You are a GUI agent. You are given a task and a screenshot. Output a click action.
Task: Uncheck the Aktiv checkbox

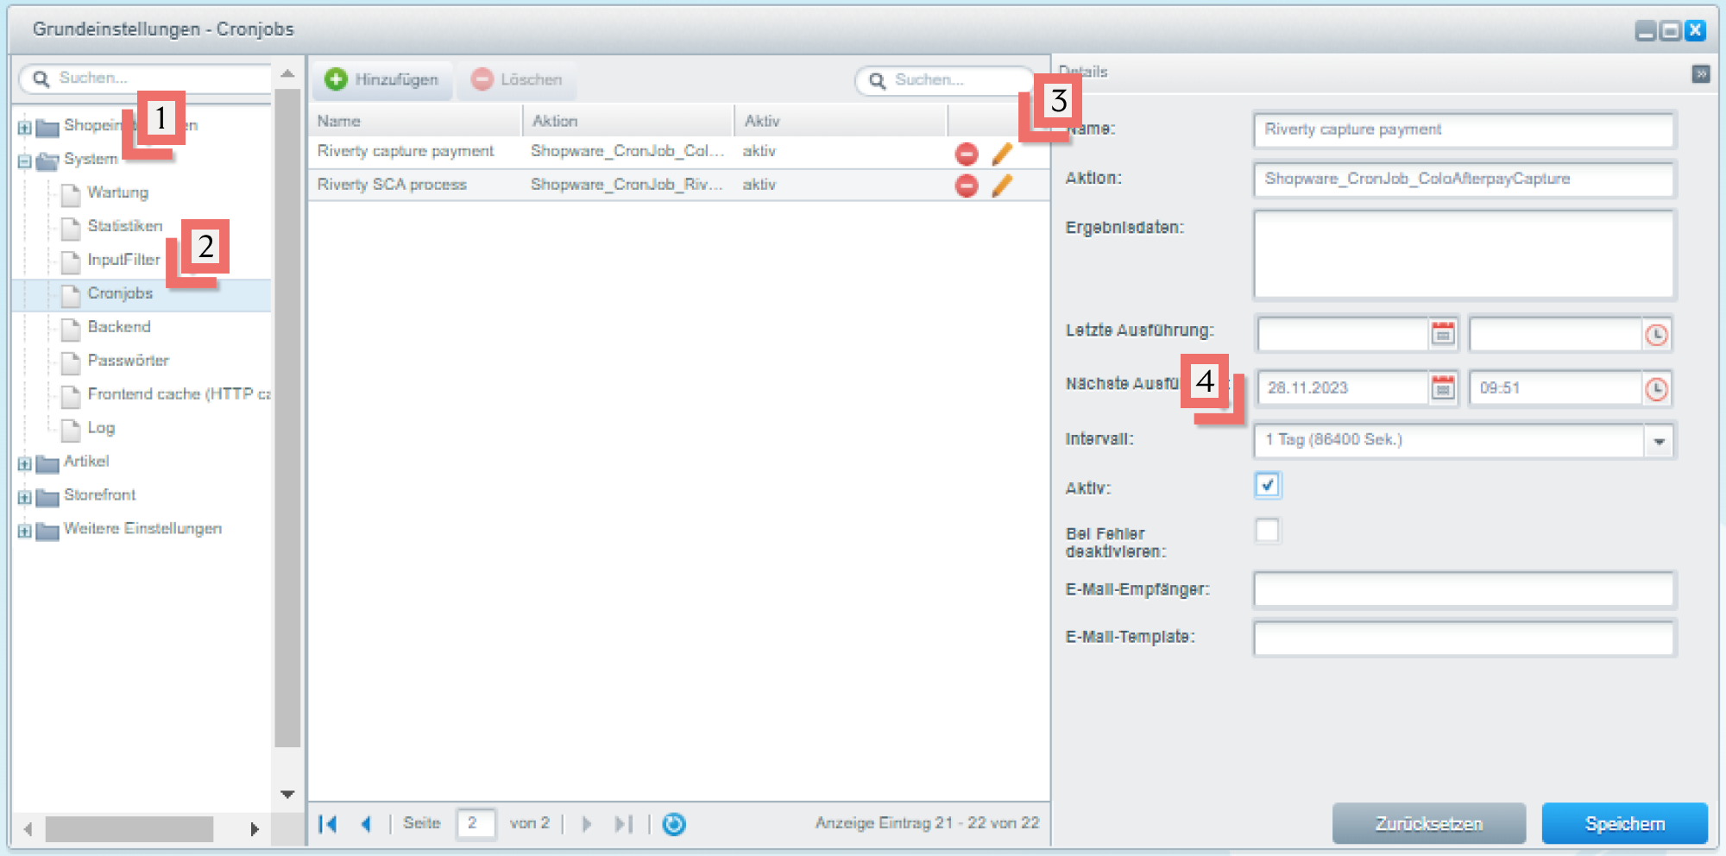[1267, 486]
